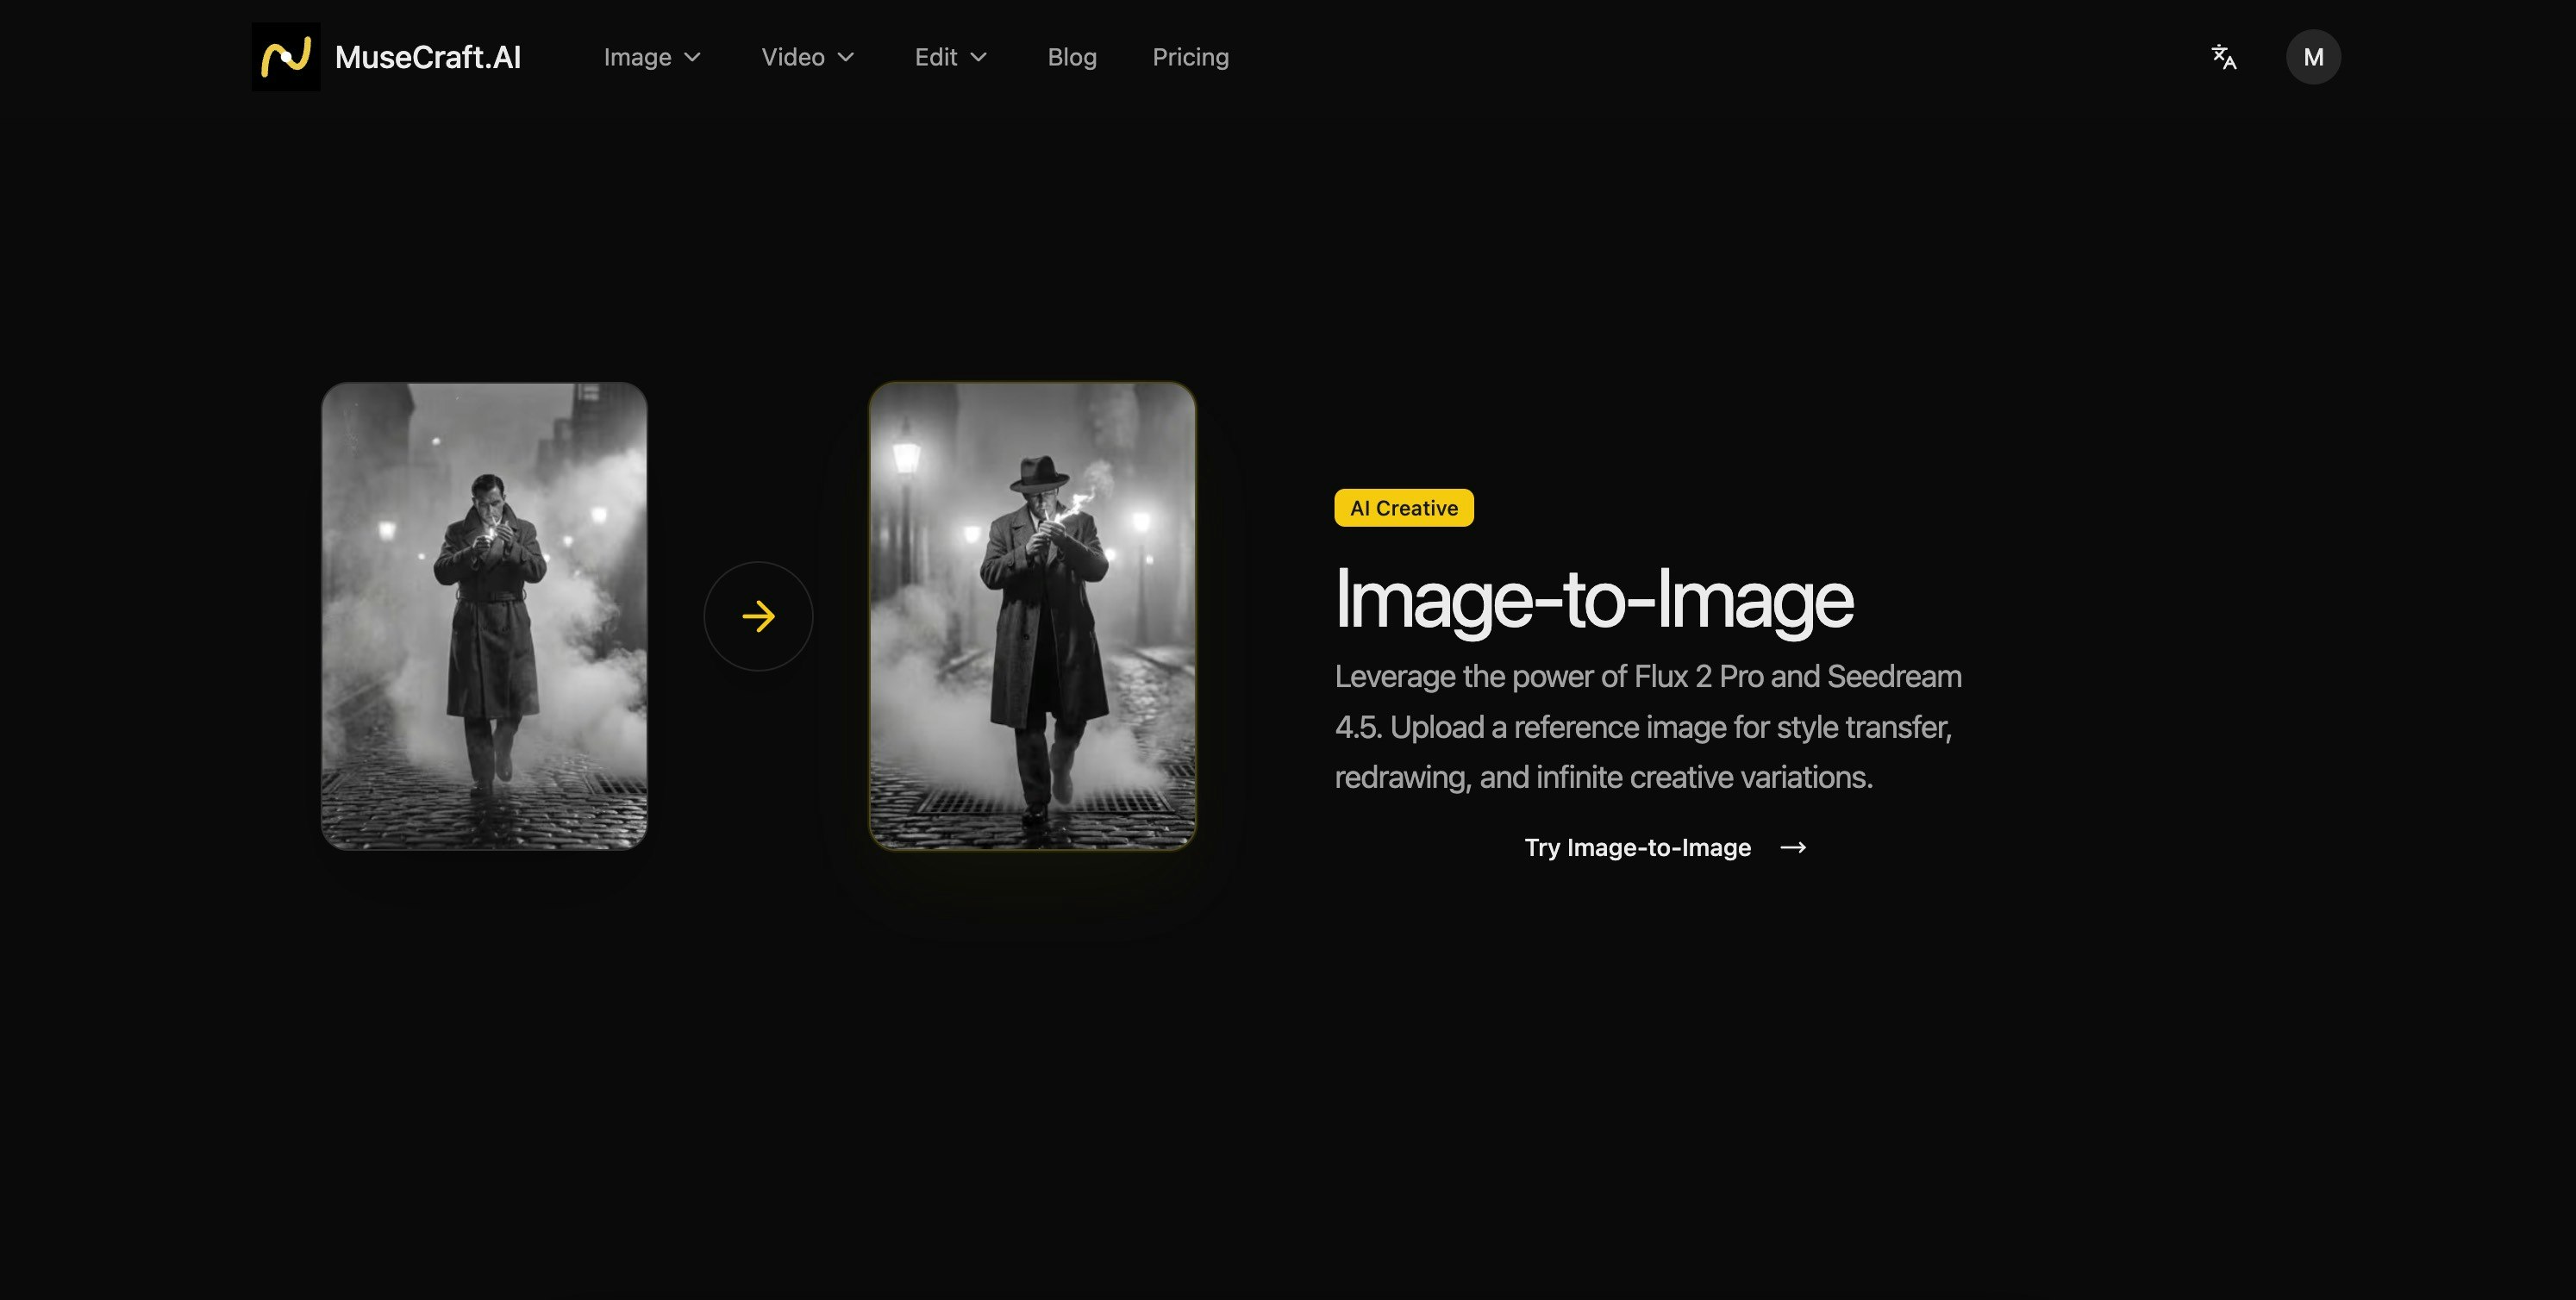2576x1300 pixels.
Task: Click the Image-to-Image heading
Action: click(1593, 600)
